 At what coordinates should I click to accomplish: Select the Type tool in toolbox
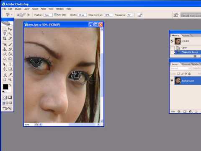[x=10, y=65]
